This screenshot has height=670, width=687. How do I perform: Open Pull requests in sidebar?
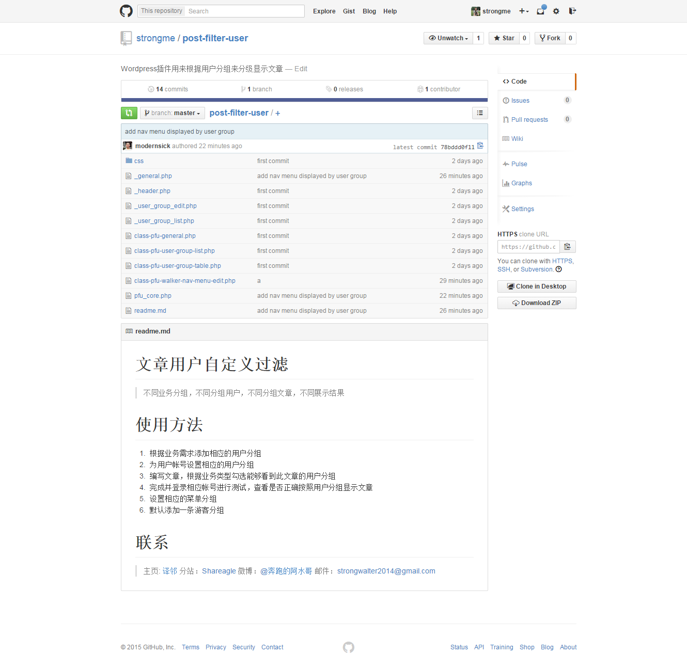pyautogui.click(x=536, y=120)
